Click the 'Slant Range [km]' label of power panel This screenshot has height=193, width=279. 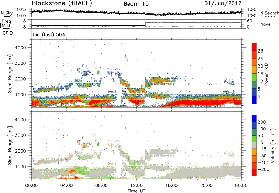(x=10, y=74)
